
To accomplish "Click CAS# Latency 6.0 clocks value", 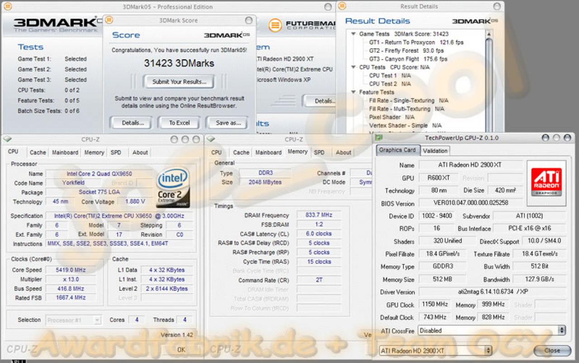I will coord(319,234).
